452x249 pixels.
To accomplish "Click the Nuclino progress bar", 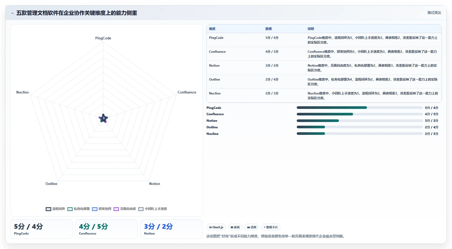I will pyautogui.click(x=360, y=134).
